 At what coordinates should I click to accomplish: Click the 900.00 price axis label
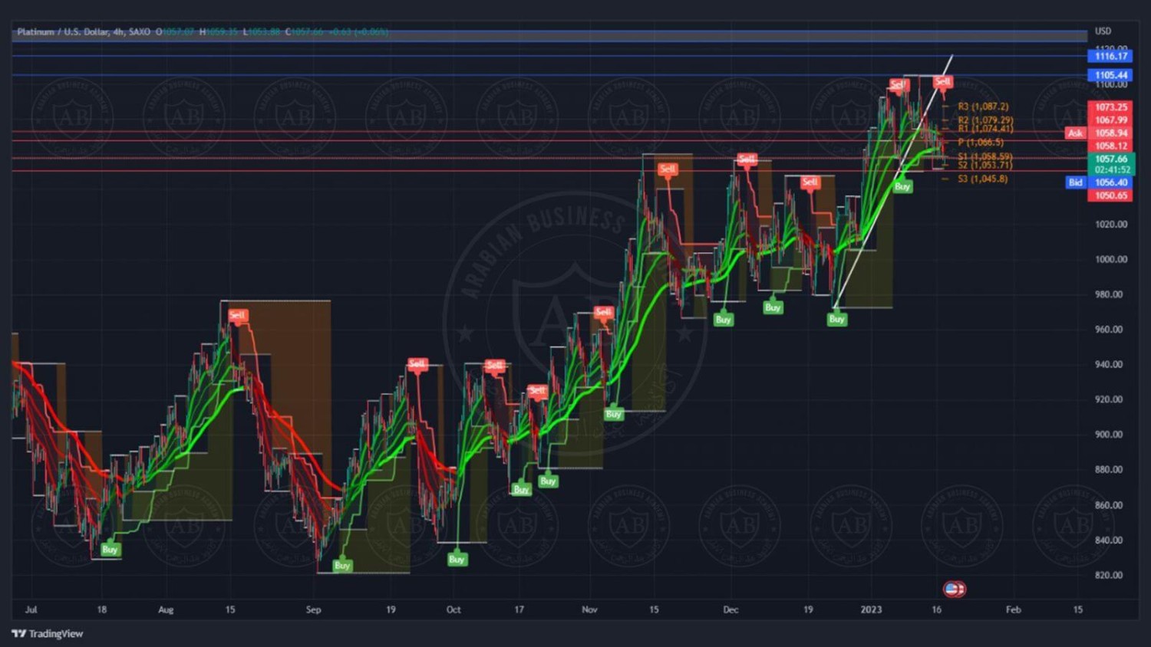pyautogui.click(x=1109, y=435)
